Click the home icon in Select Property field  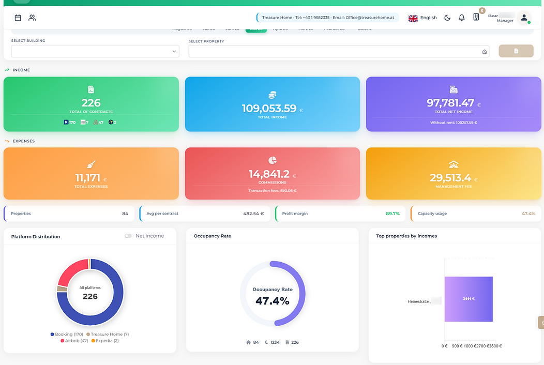pyautogui.click(x=485, y=52)
